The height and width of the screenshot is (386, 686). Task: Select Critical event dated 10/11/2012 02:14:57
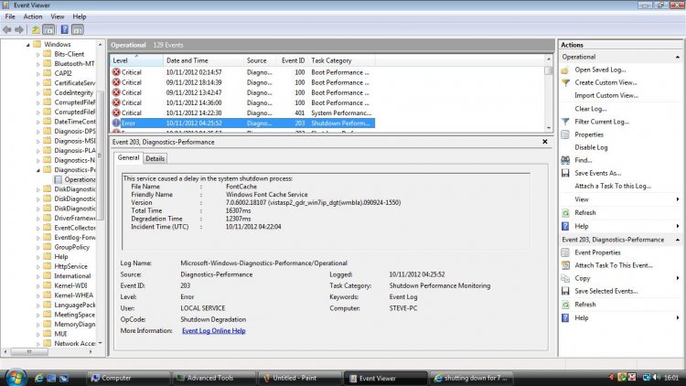[242, 72]
